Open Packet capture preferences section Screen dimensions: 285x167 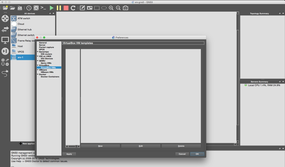tap(46, 47)
